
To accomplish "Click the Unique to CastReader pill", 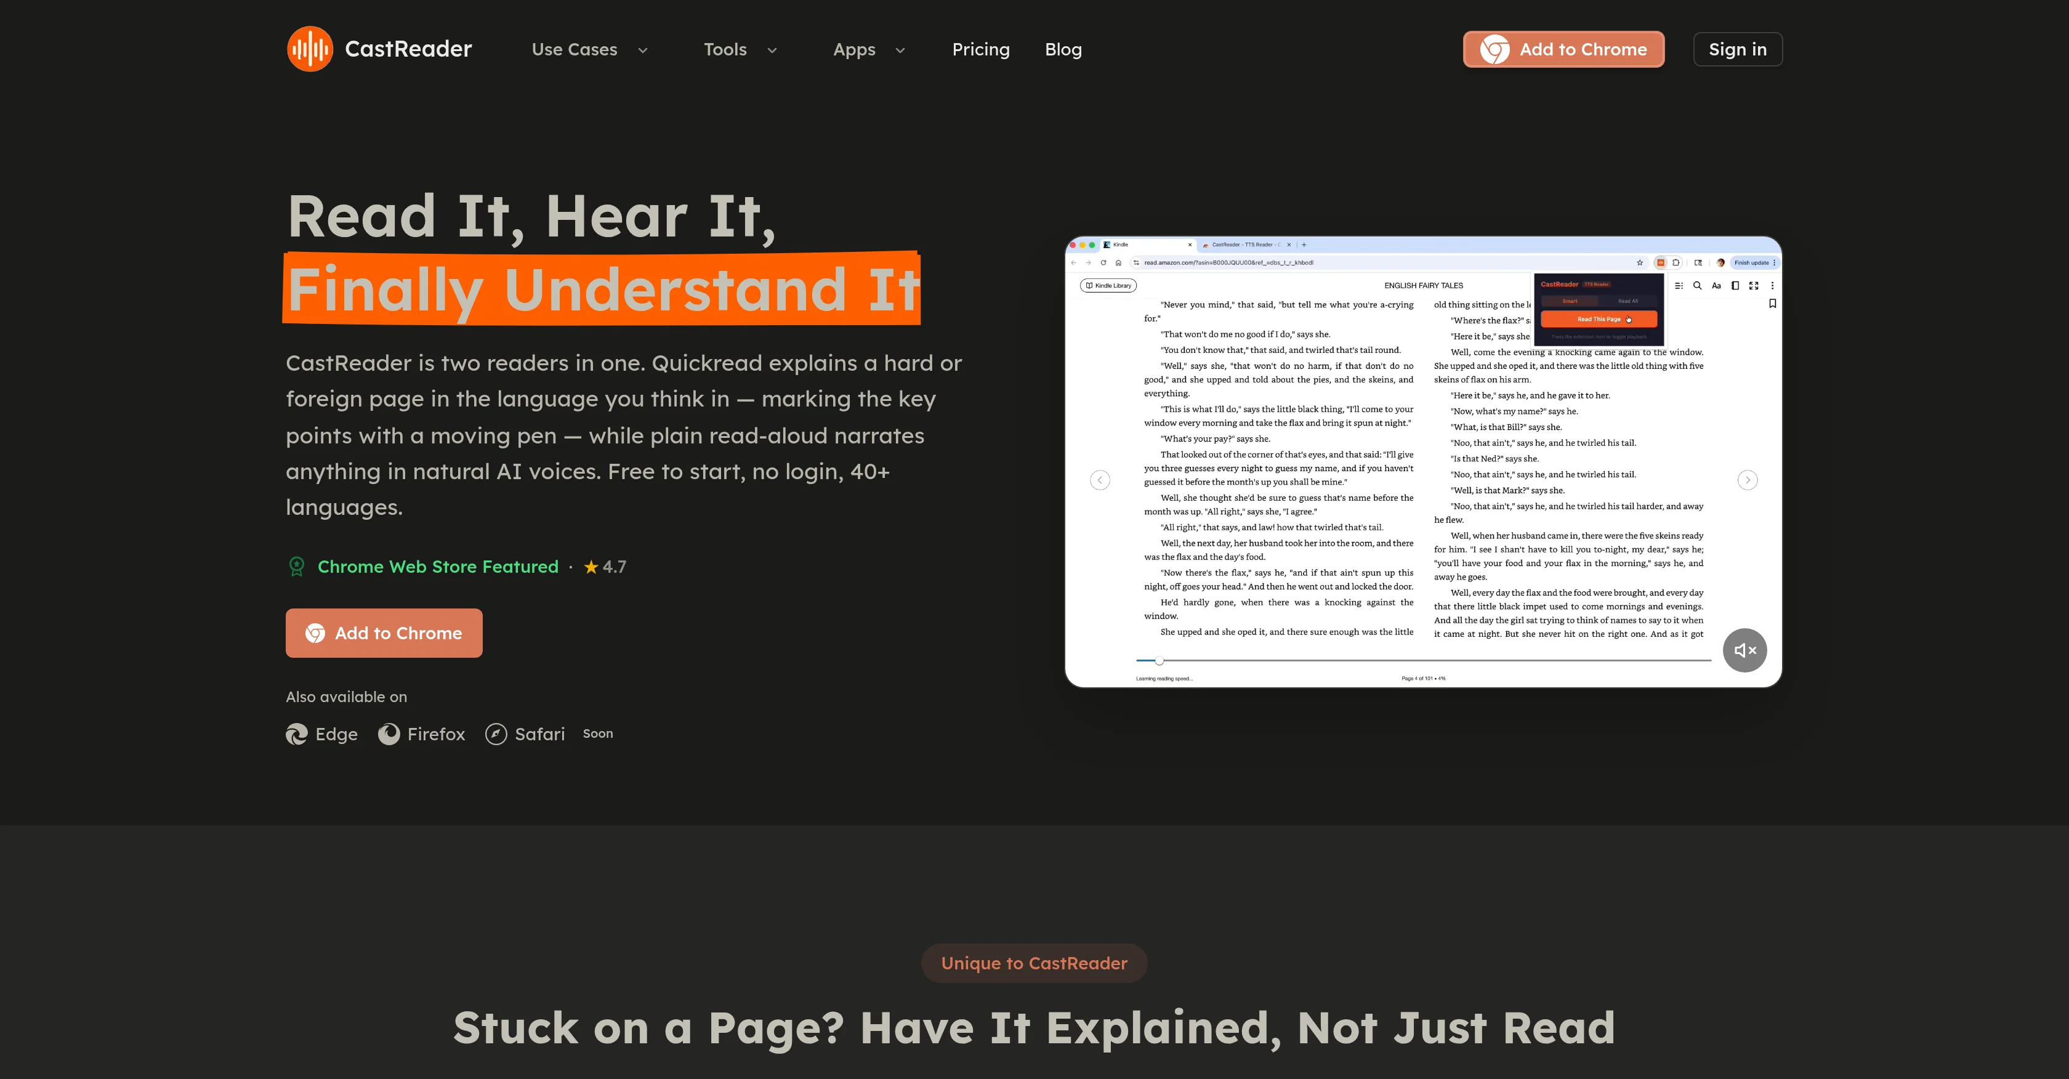I will click(x=1034, y=963).
